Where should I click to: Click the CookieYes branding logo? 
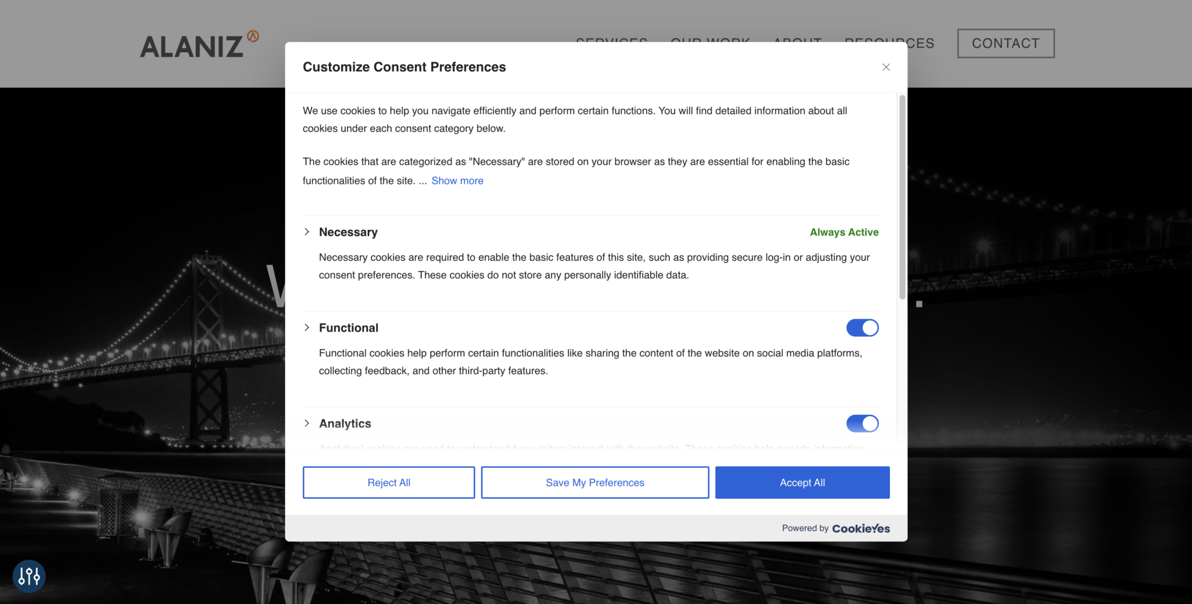[x=860, y=528]
